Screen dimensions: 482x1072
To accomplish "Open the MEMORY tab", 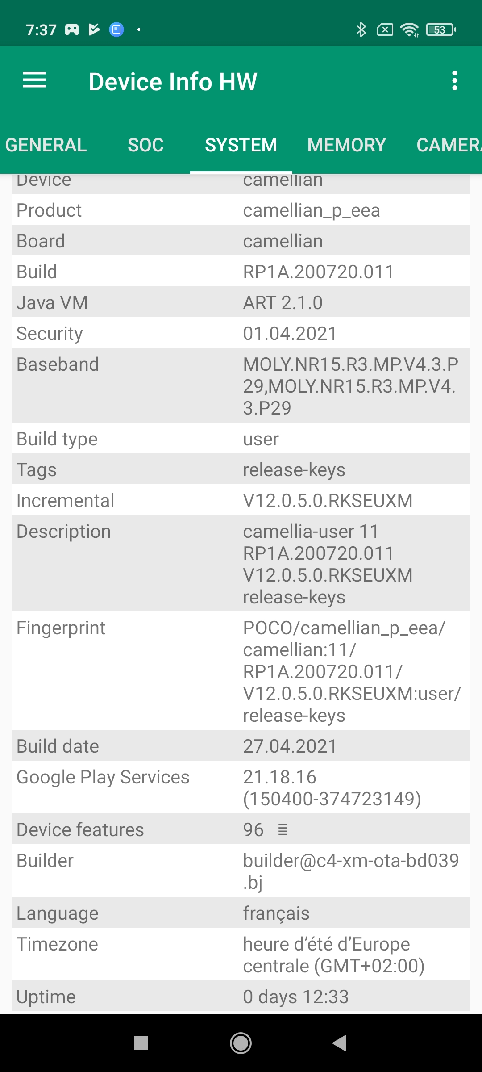I will (346, 145).
